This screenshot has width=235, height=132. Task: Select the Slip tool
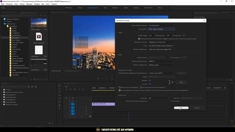pyautogui.click(x=59, y=99)
